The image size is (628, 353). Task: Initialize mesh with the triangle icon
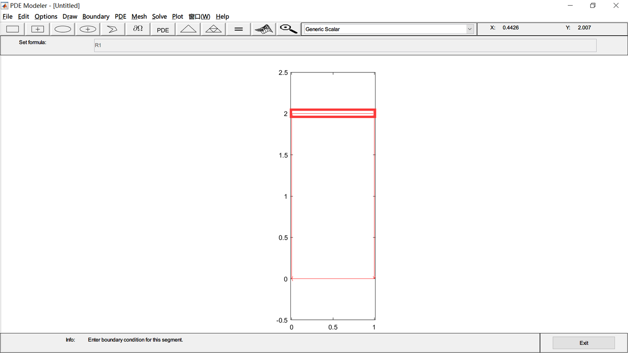188,28
